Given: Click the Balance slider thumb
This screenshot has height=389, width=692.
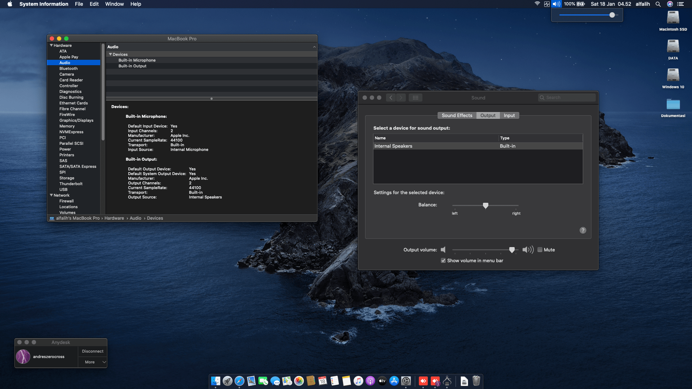Looking at the screenshot, I should [x=485, y=205].
